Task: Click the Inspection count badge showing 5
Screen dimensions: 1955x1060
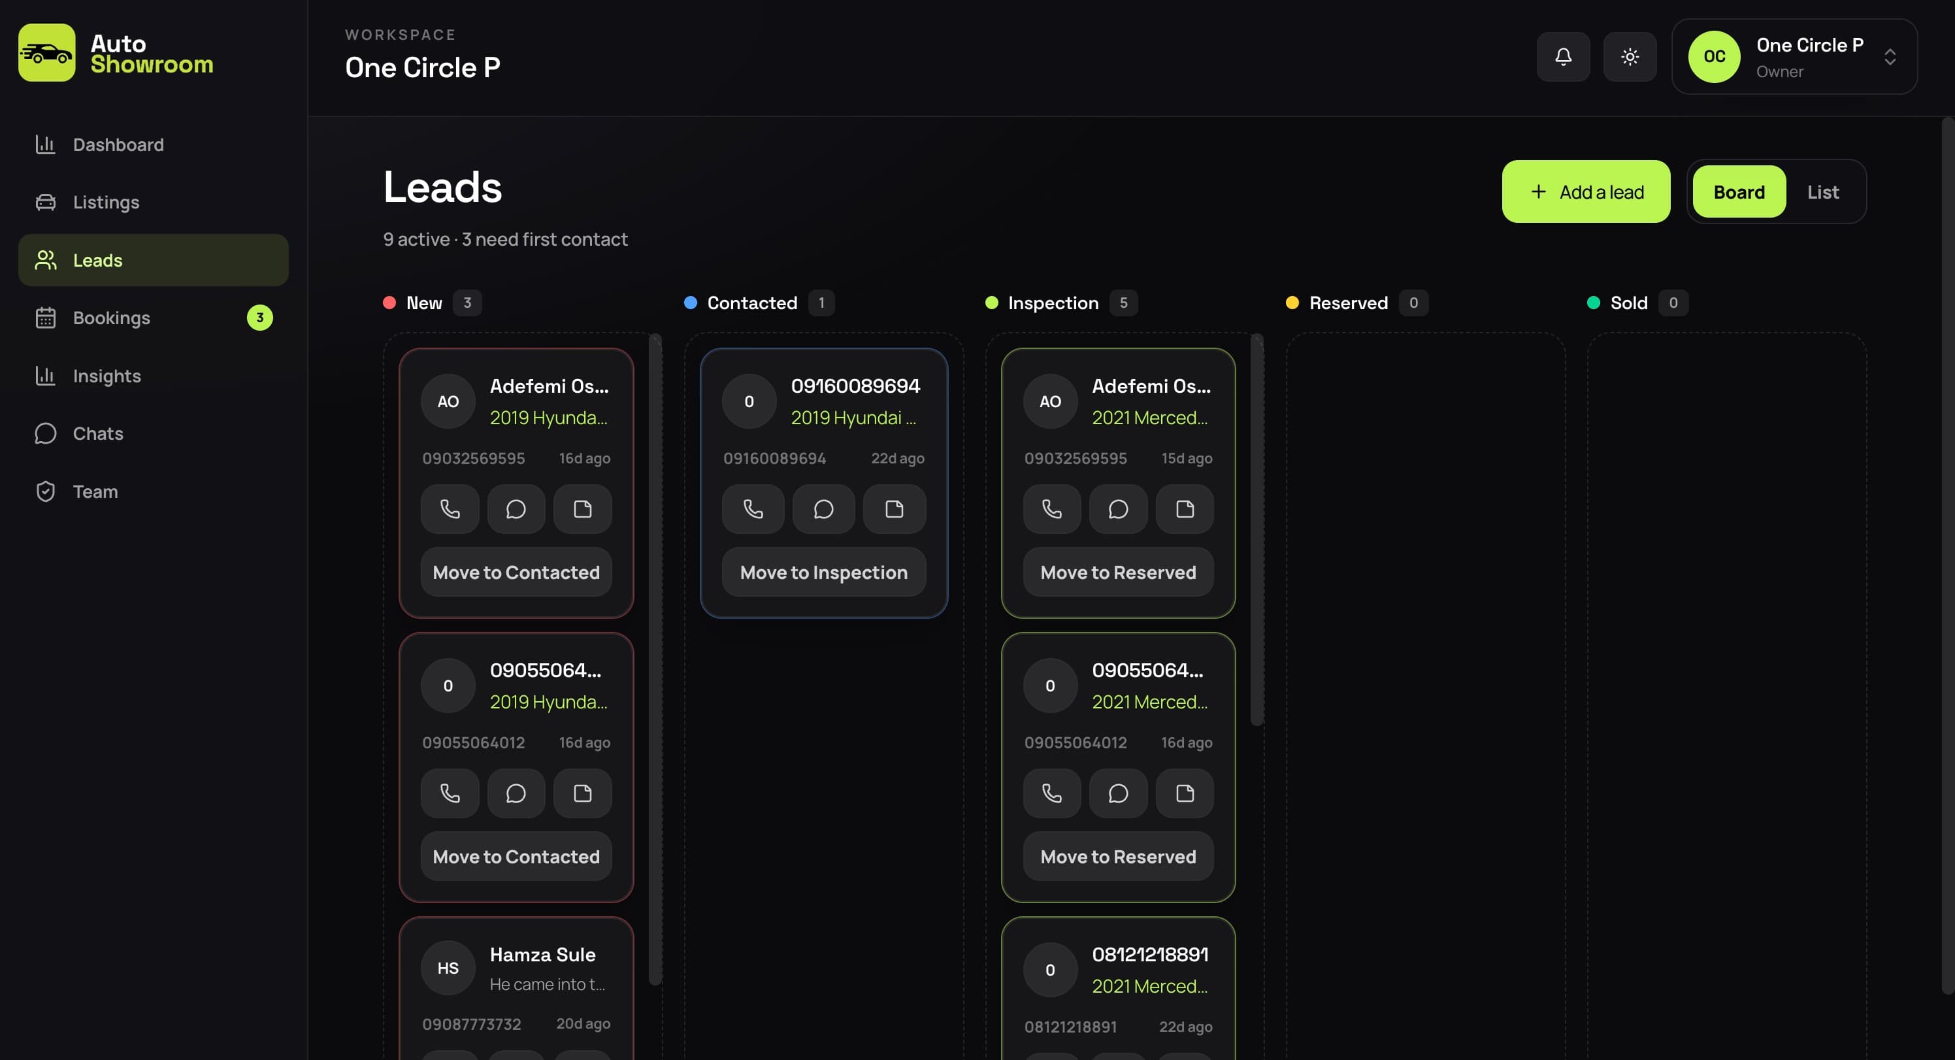Action: 1123,302
